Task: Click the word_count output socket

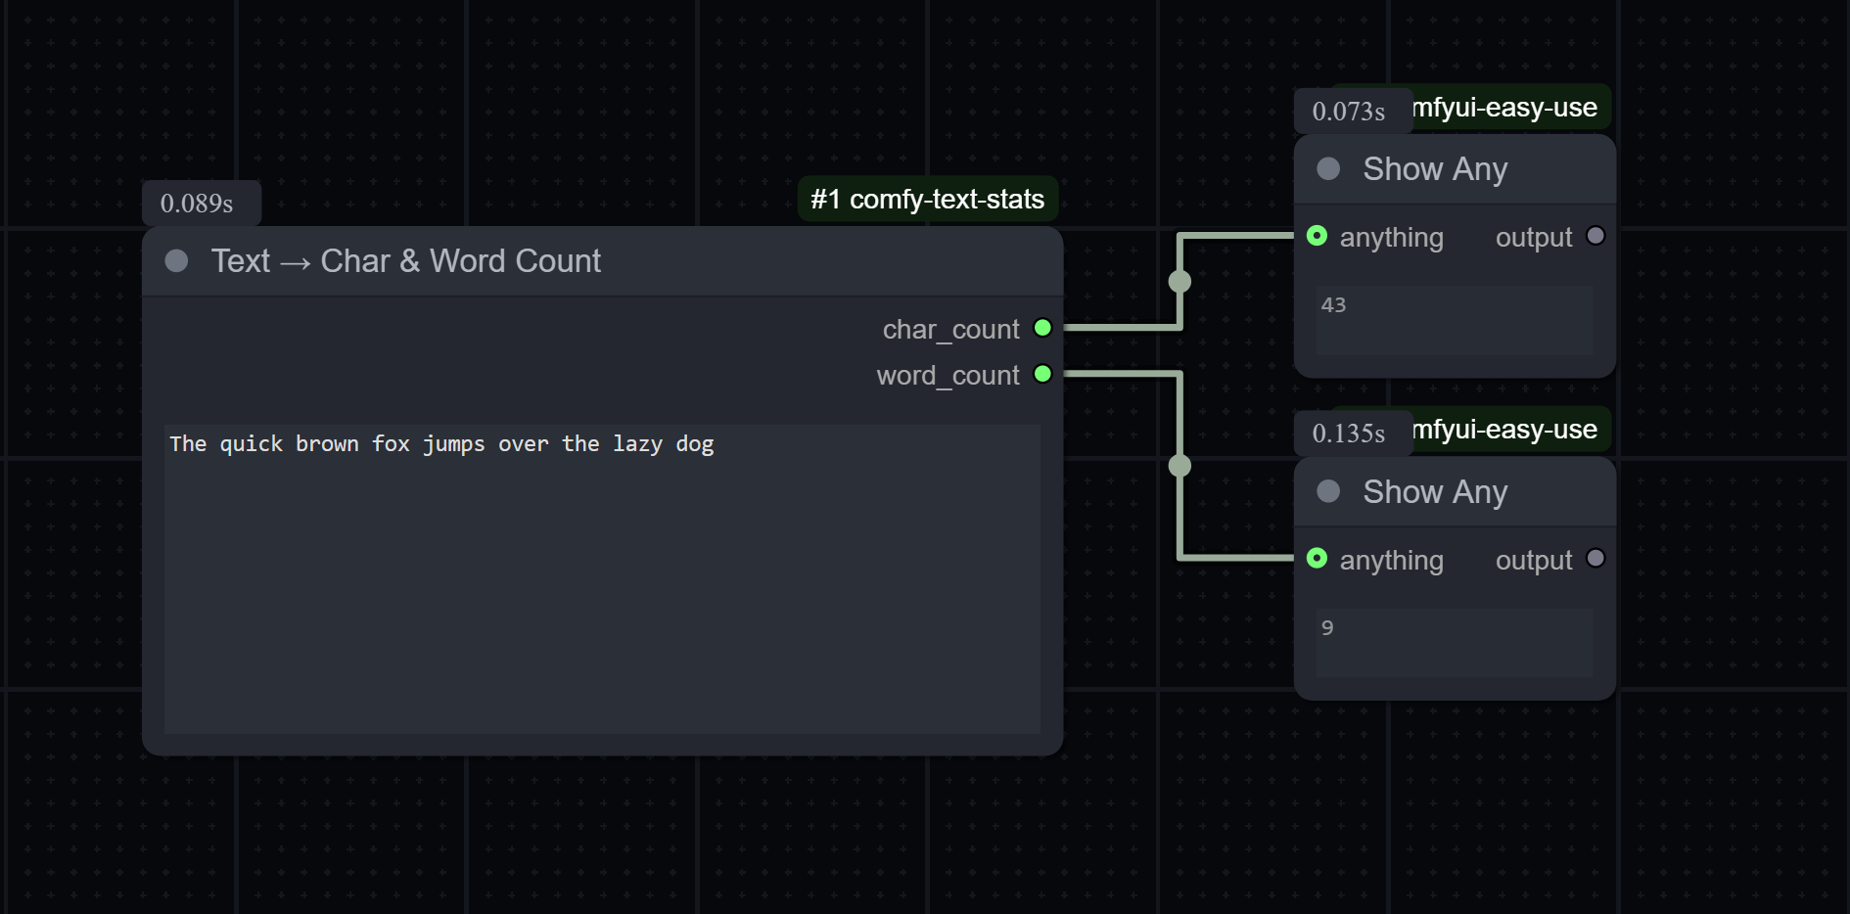Action: pos(1042,374)
